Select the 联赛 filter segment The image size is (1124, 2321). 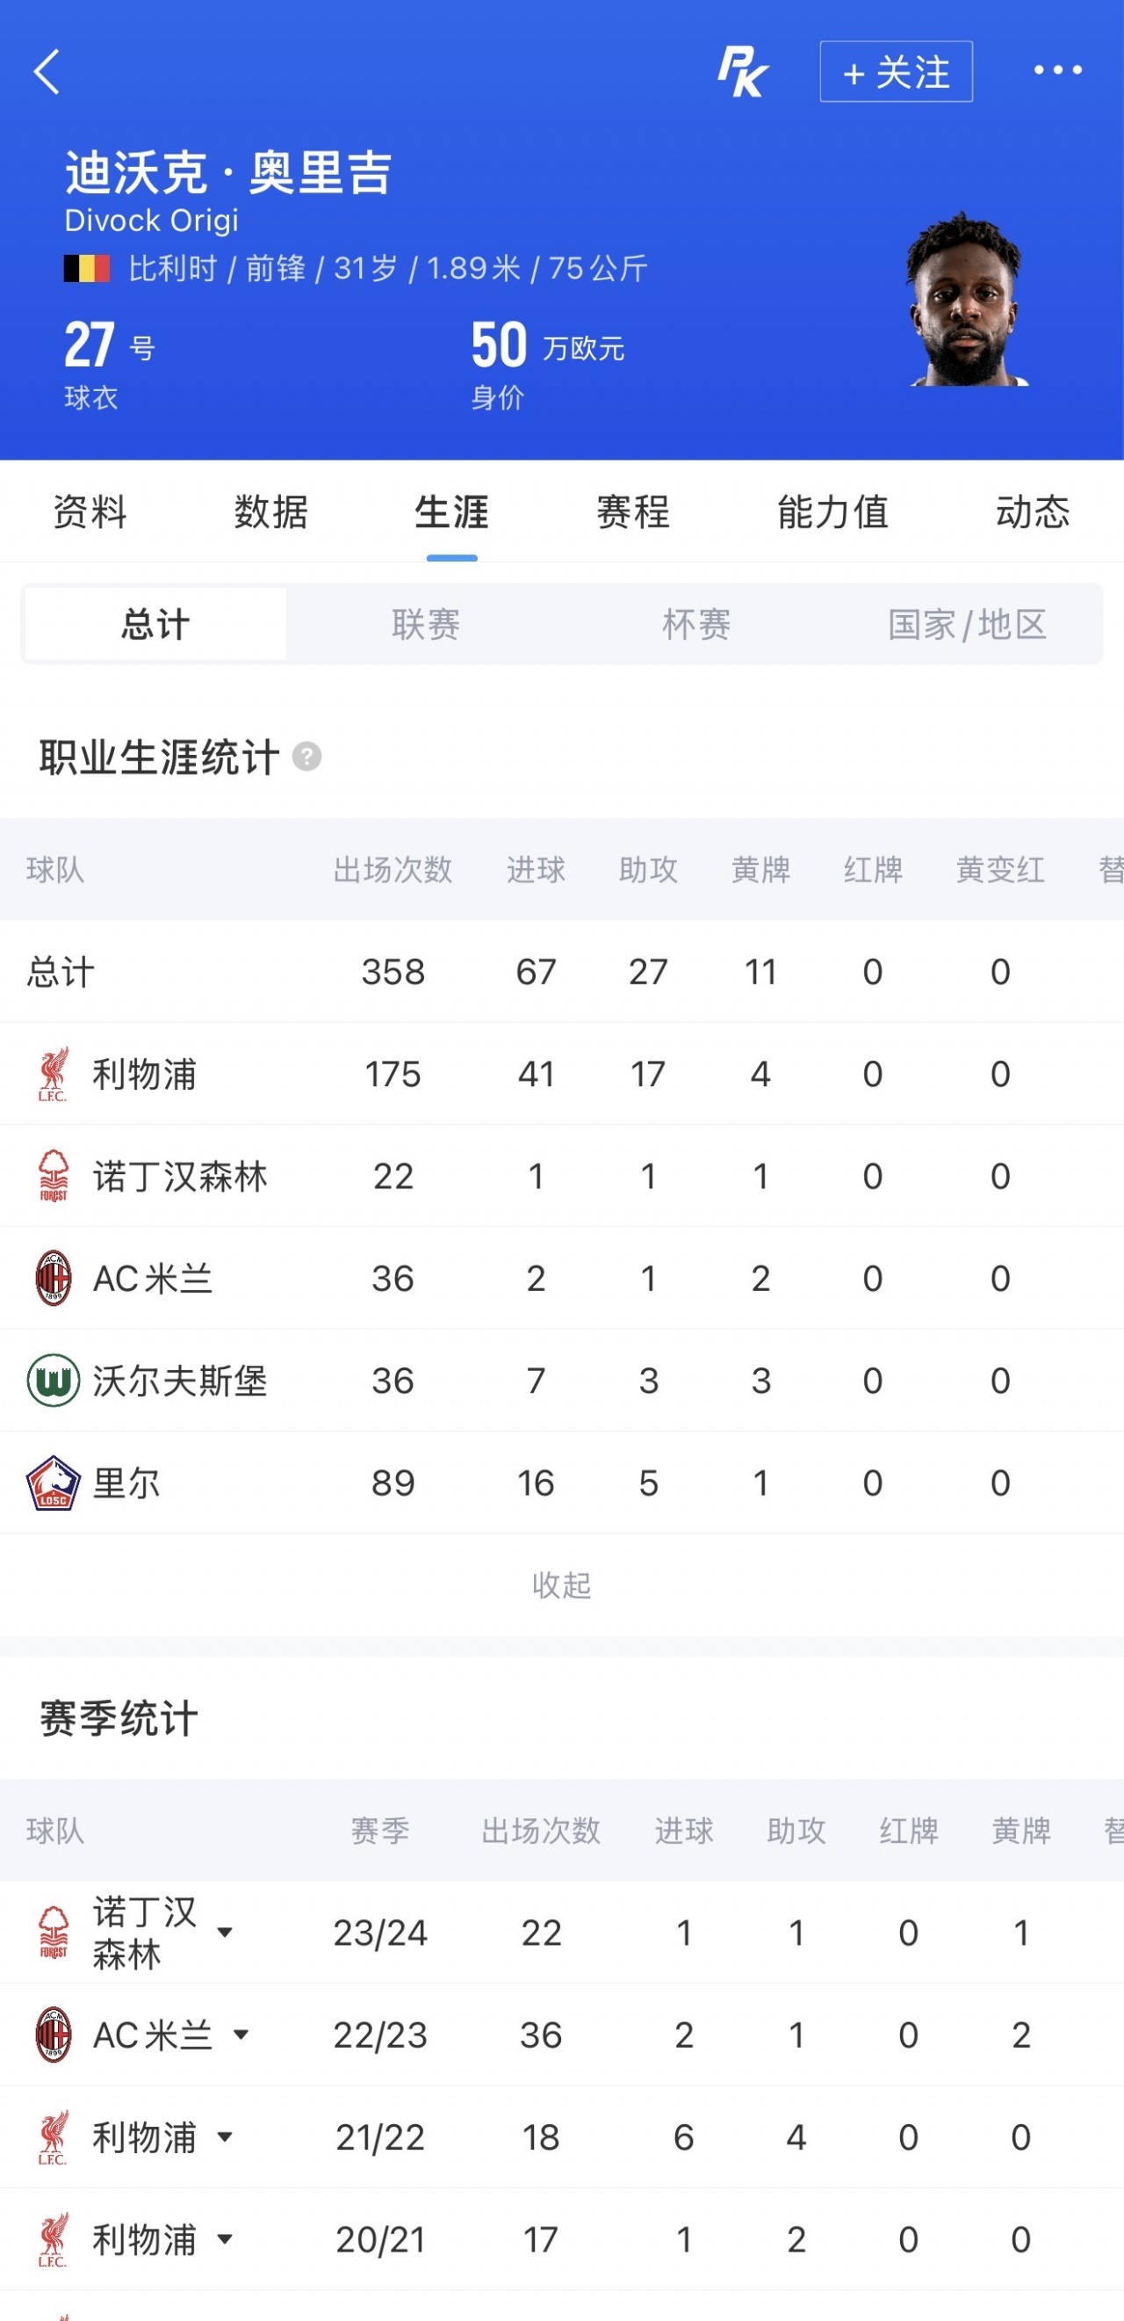click(426, 623)
